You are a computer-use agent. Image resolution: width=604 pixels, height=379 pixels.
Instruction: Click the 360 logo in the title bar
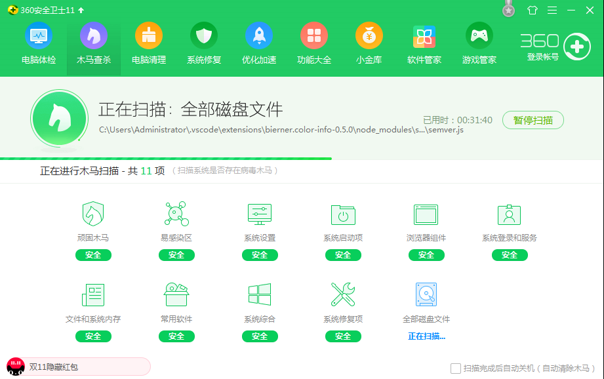pyautogui.click(x=12, y=10)
